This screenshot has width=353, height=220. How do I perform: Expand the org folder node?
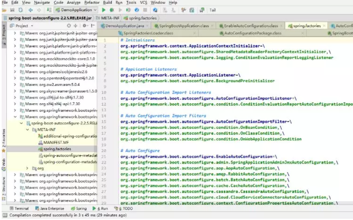(28, 168)
